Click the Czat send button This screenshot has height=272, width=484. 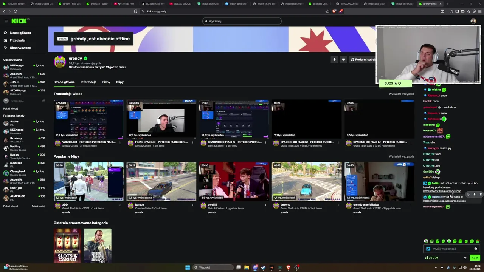tap(475, 258)
